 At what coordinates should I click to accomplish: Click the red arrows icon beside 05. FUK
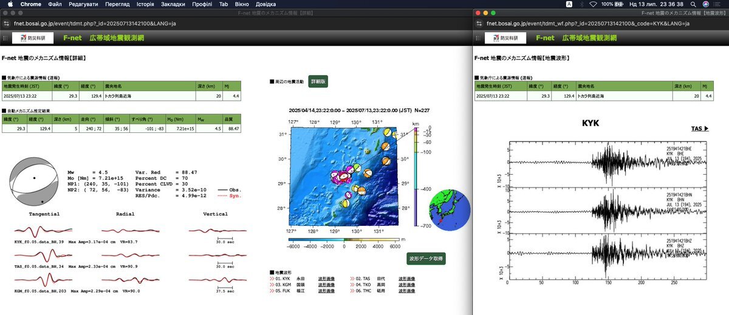pyautogui.click(x=272, y=290)
